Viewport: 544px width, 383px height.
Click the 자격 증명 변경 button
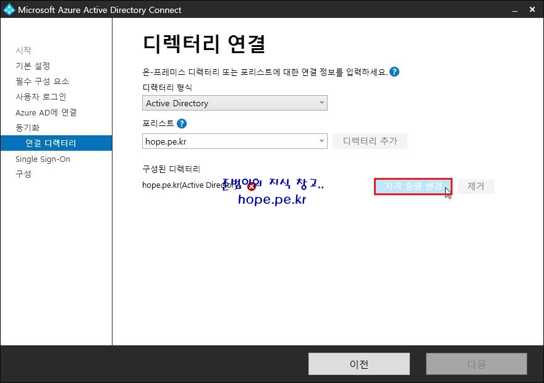point(413,187)
